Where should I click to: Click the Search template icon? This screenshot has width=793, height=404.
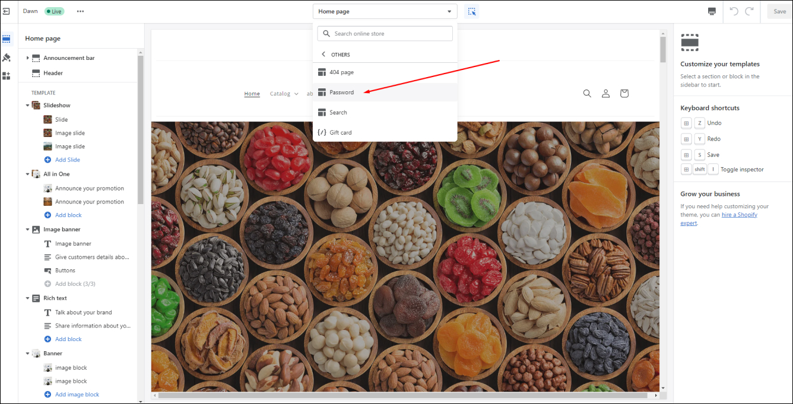(322, 113)
